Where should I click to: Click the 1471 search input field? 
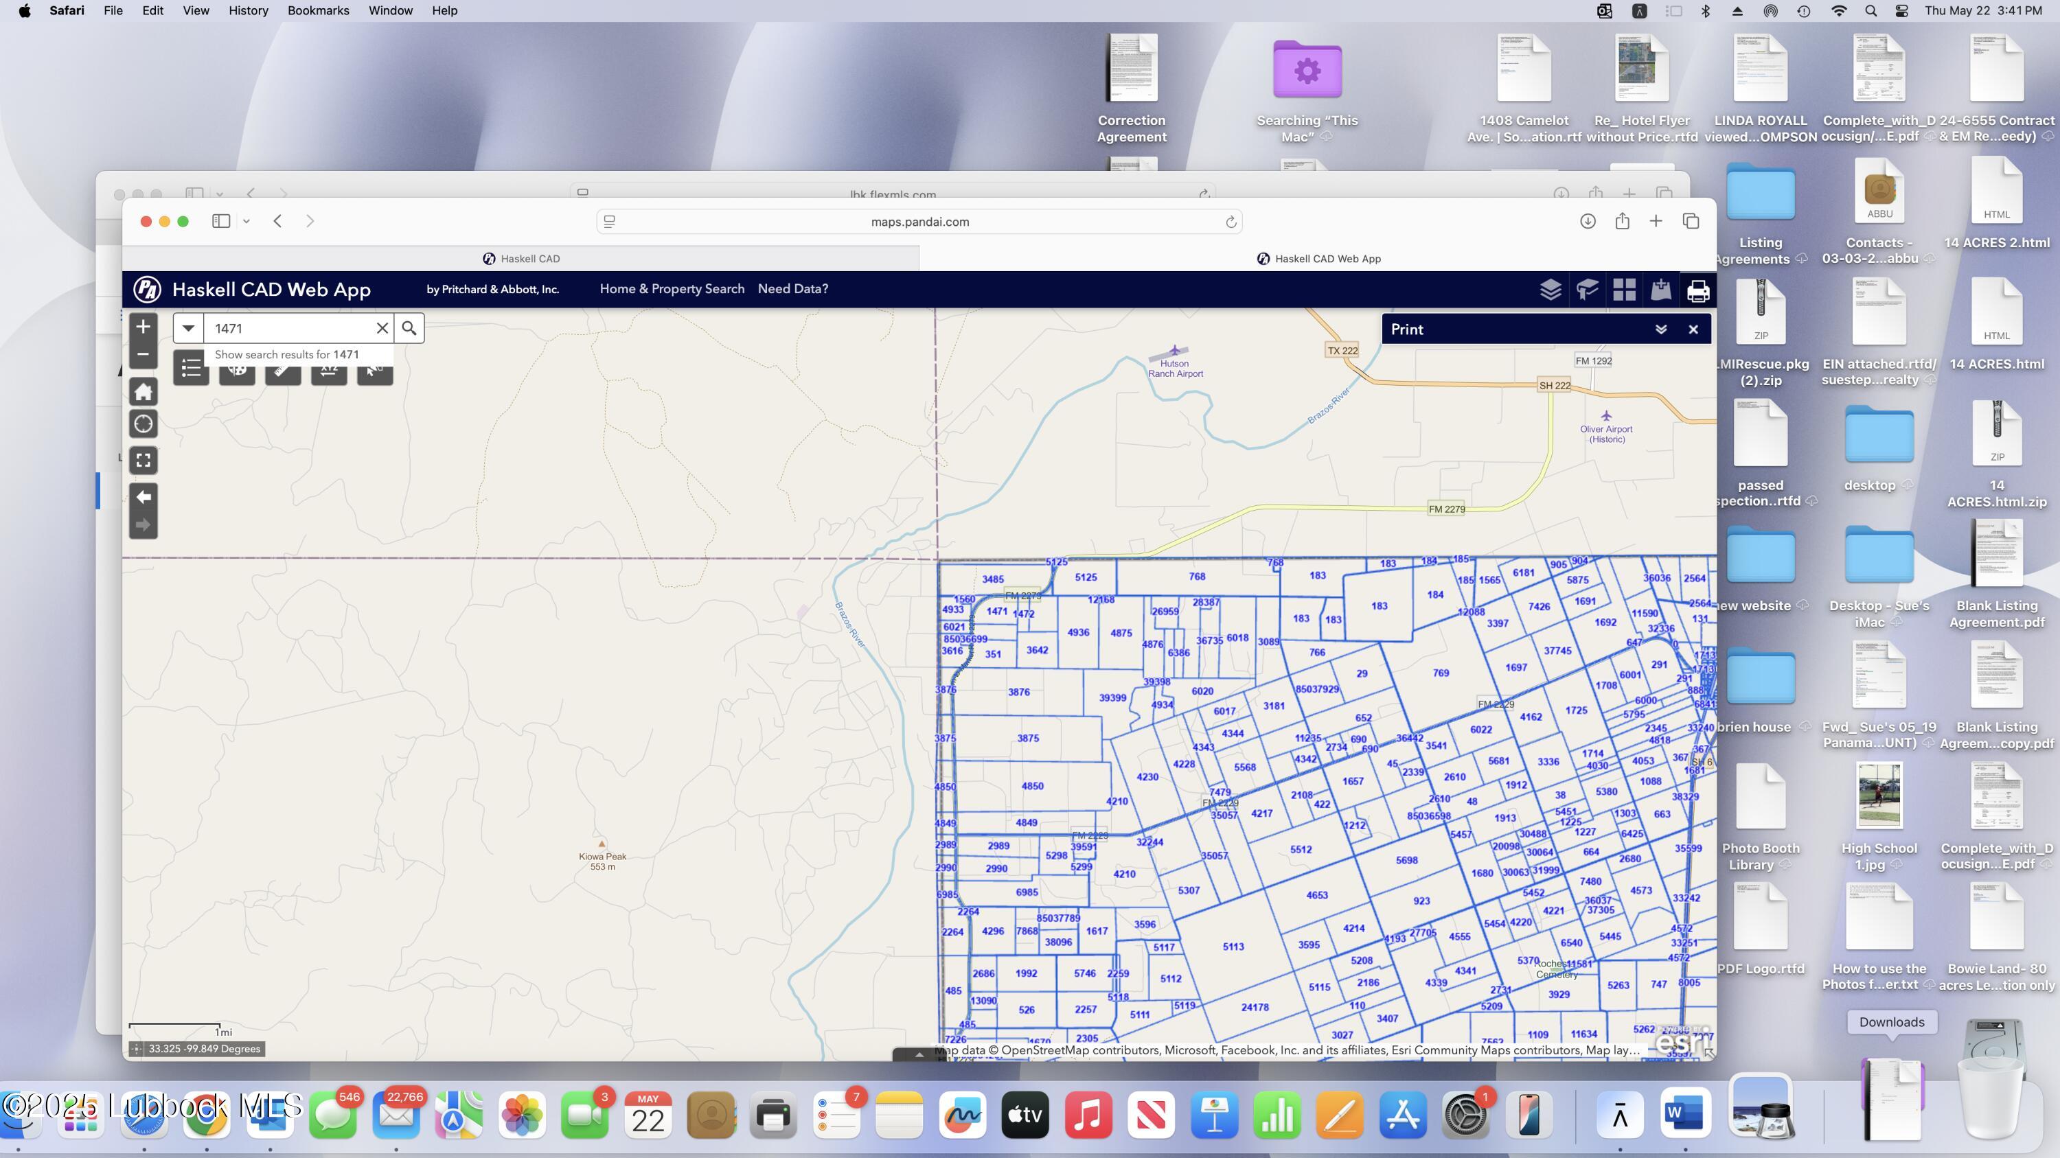(288, 329)
